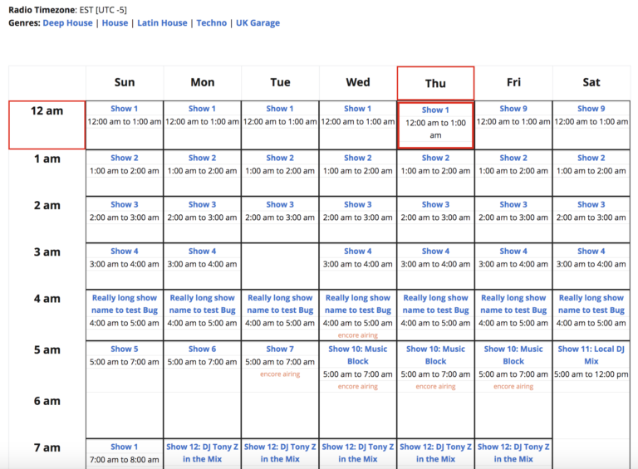Open Show 3 in the Tue column

[x=280, y=204]
